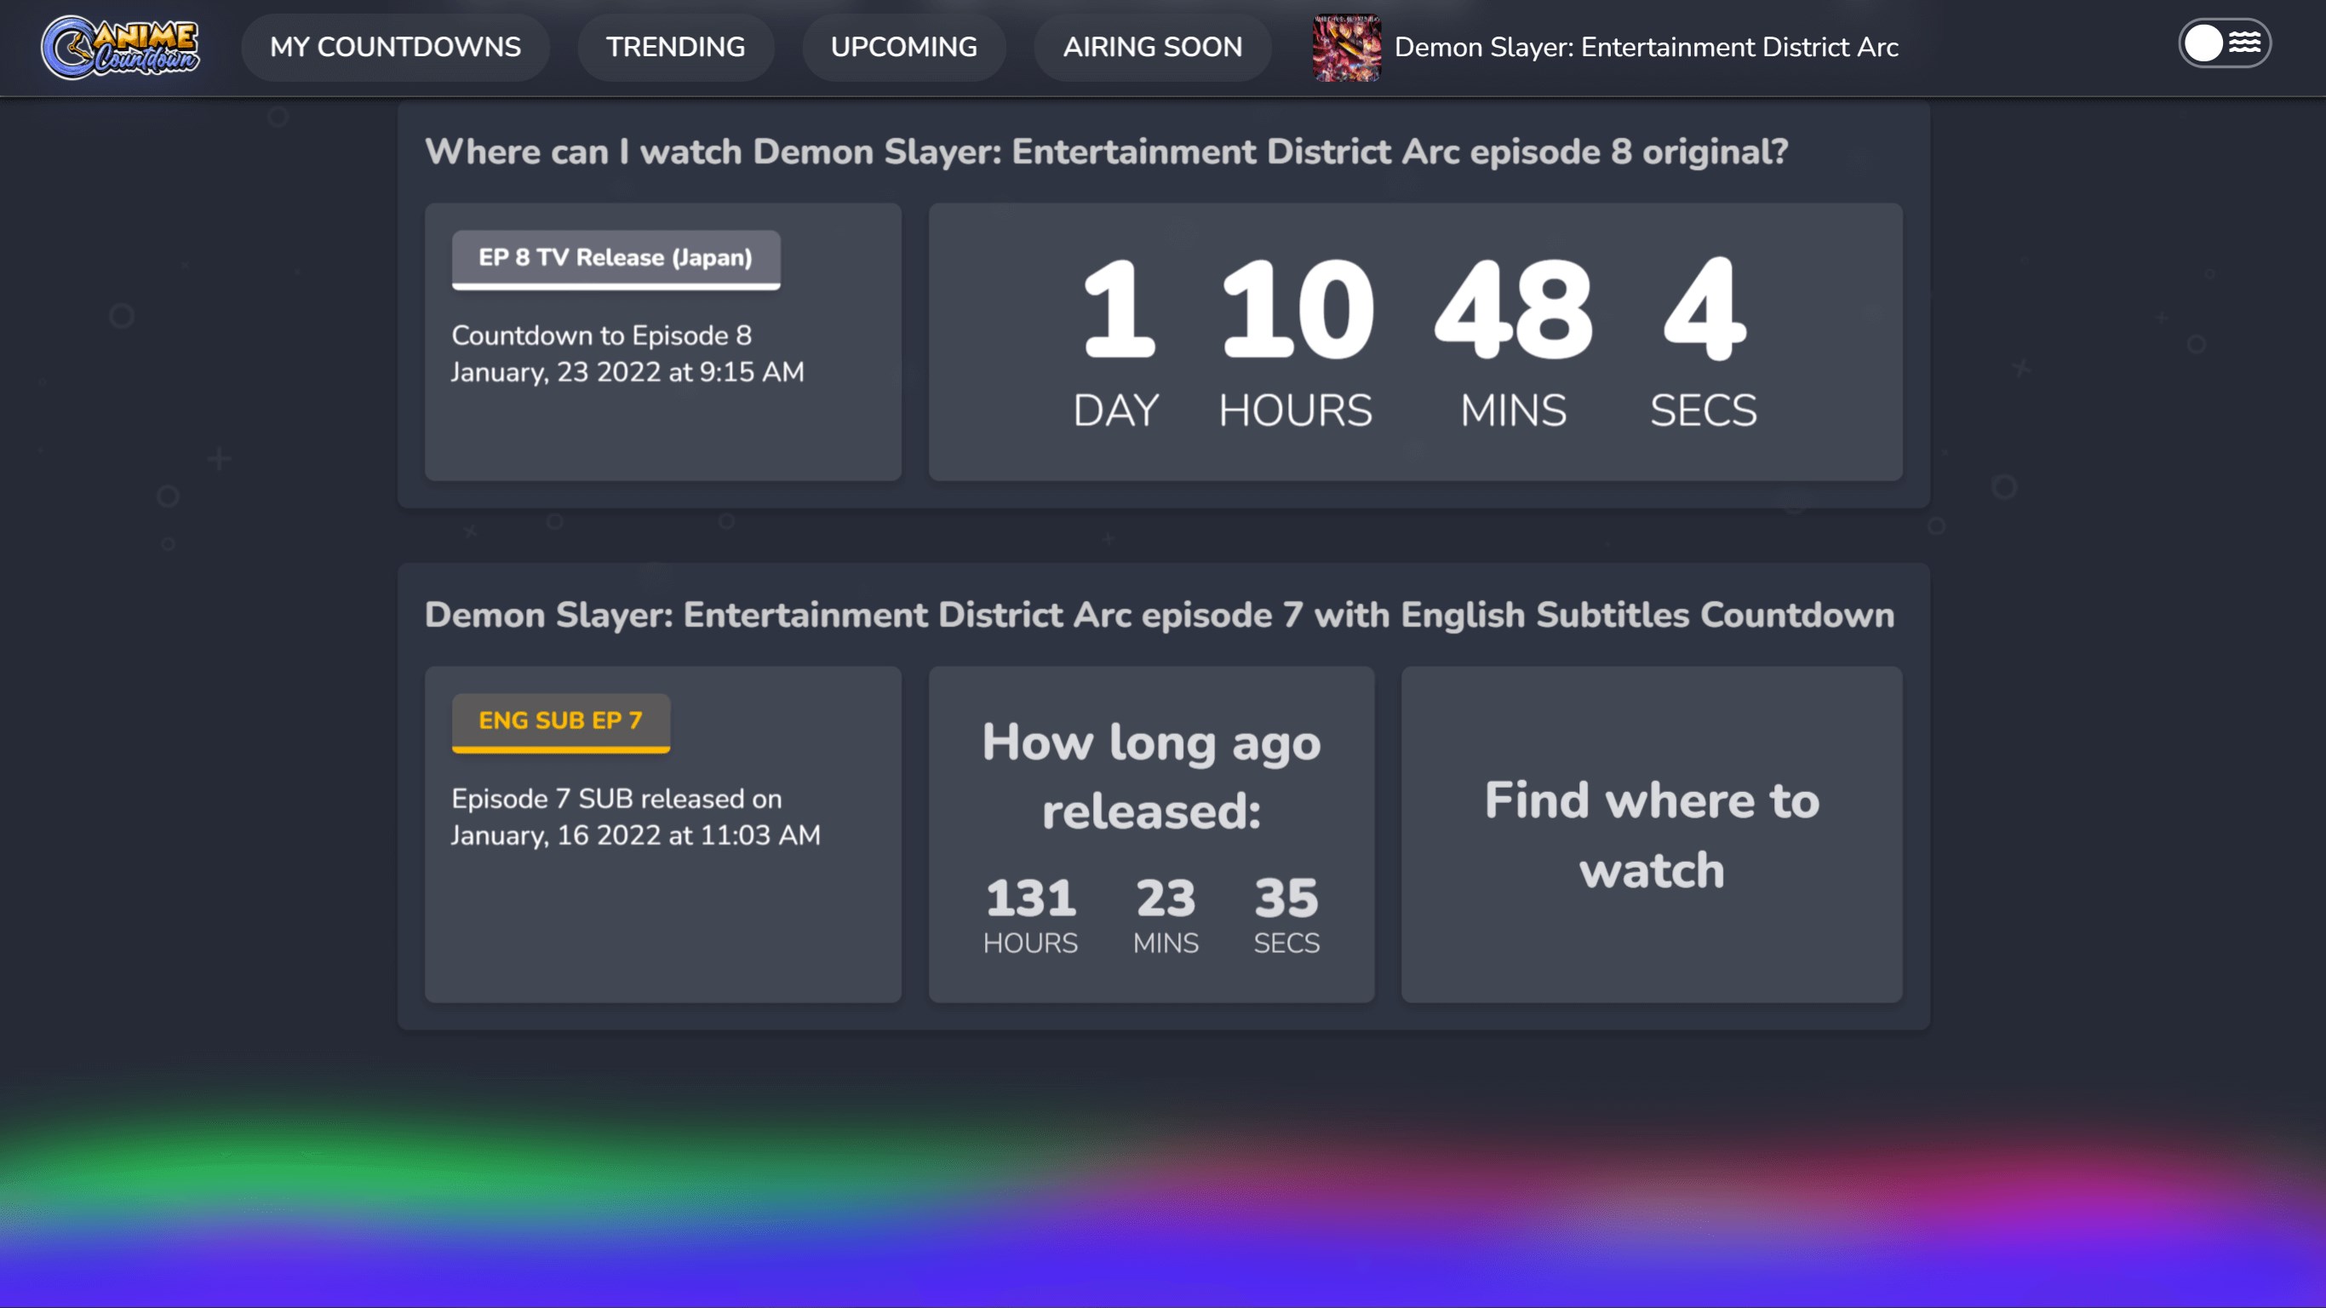The height and width of the screenshot is (1308, 2326).
Task: Open MY COUNTDOWNS menu
Action: [394, 47]
